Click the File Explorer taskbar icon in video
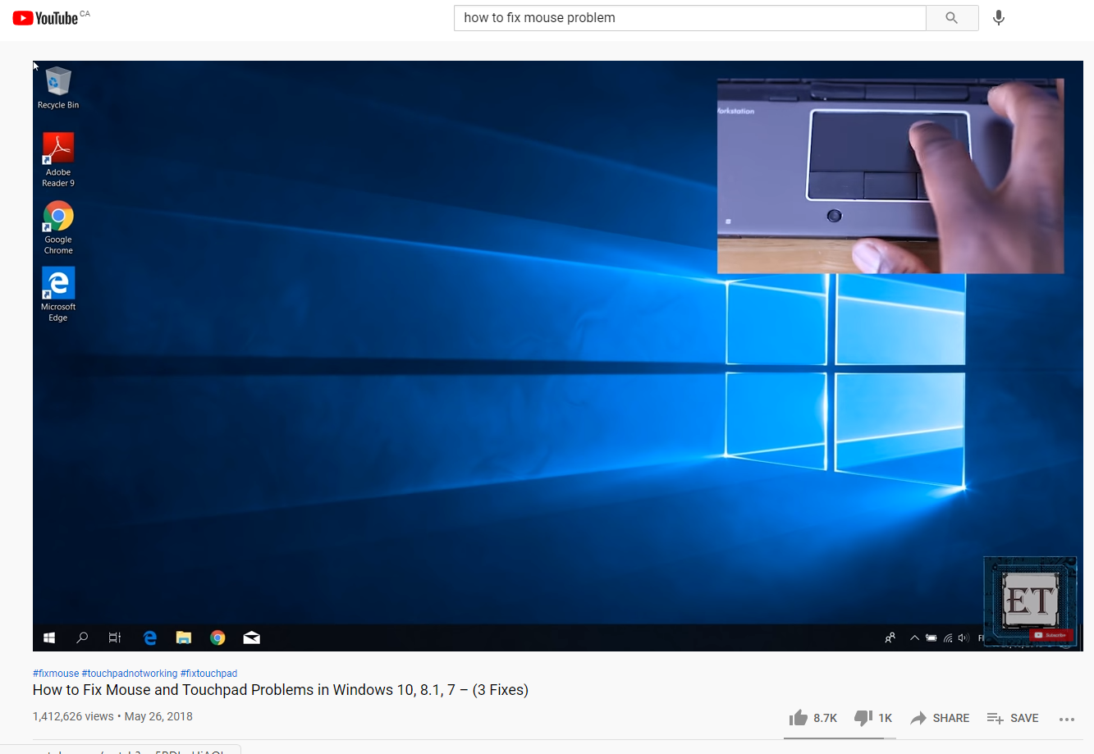 point(184,637)
